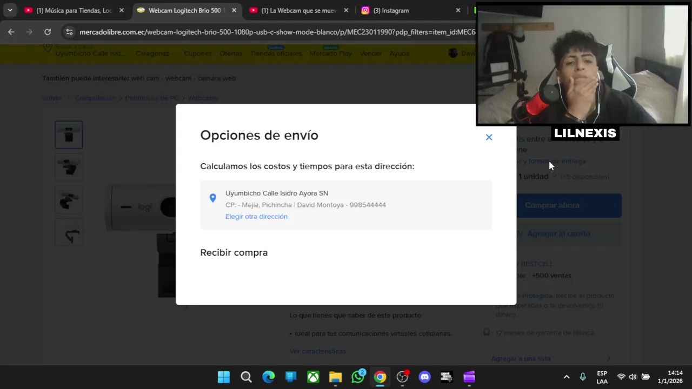Open Ofertas in the site navigation
Screen dimensions: 692x389
coord(231,53)
